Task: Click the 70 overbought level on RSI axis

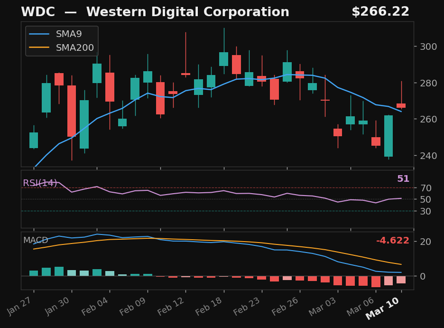Action: pos(426,187)
